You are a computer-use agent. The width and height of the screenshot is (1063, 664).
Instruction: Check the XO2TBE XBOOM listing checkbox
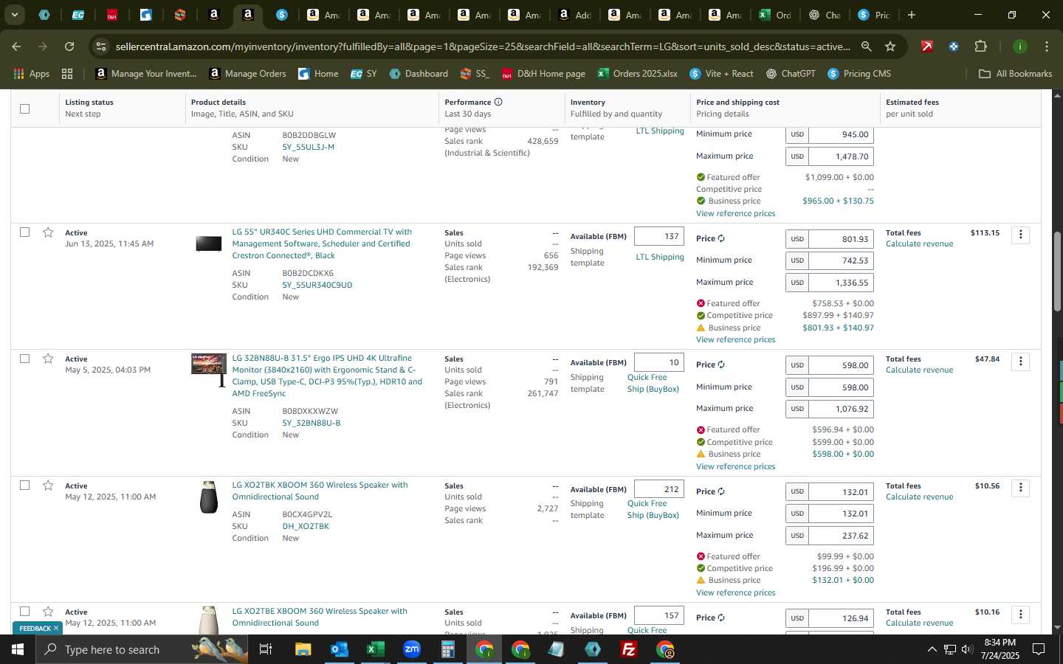tap(24, 612)
